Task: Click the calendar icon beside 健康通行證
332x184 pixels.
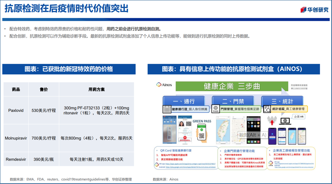Action: (167, 109)
